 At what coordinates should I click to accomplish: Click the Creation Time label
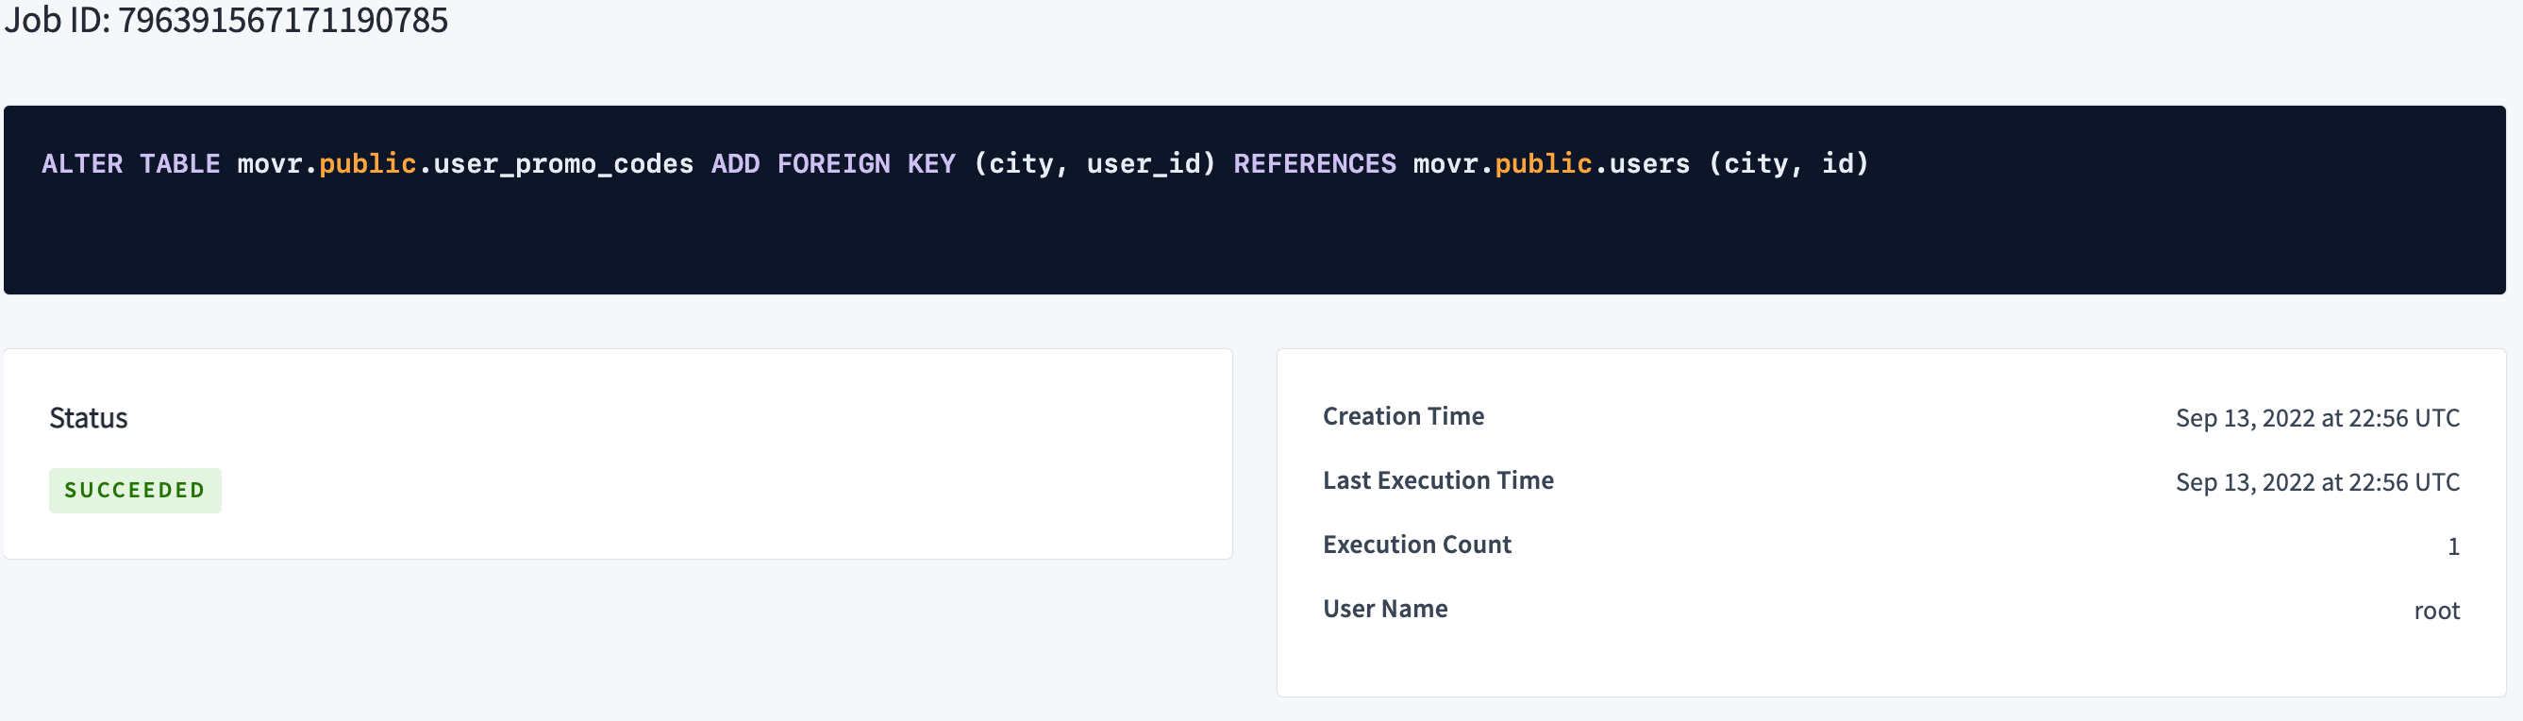[x=1402, y=416]
